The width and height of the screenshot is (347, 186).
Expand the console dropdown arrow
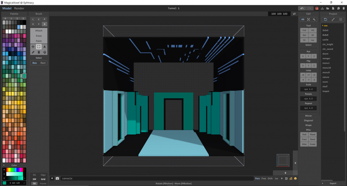[x=52, y=178]
